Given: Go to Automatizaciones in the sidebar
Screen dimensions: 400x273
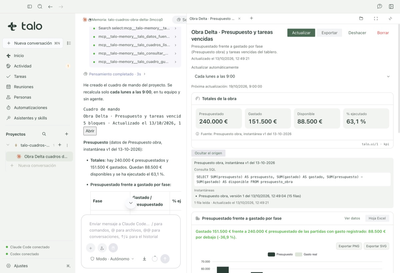Looking at the screenshot, I should click(x=37, y=108).
